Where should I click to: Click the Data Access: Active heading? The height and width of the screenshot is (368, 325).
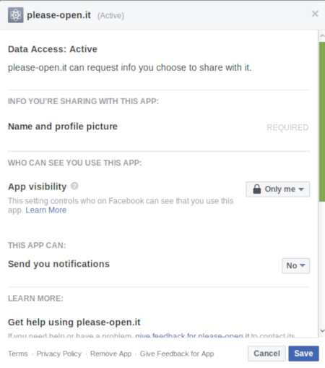pos(53,49)
